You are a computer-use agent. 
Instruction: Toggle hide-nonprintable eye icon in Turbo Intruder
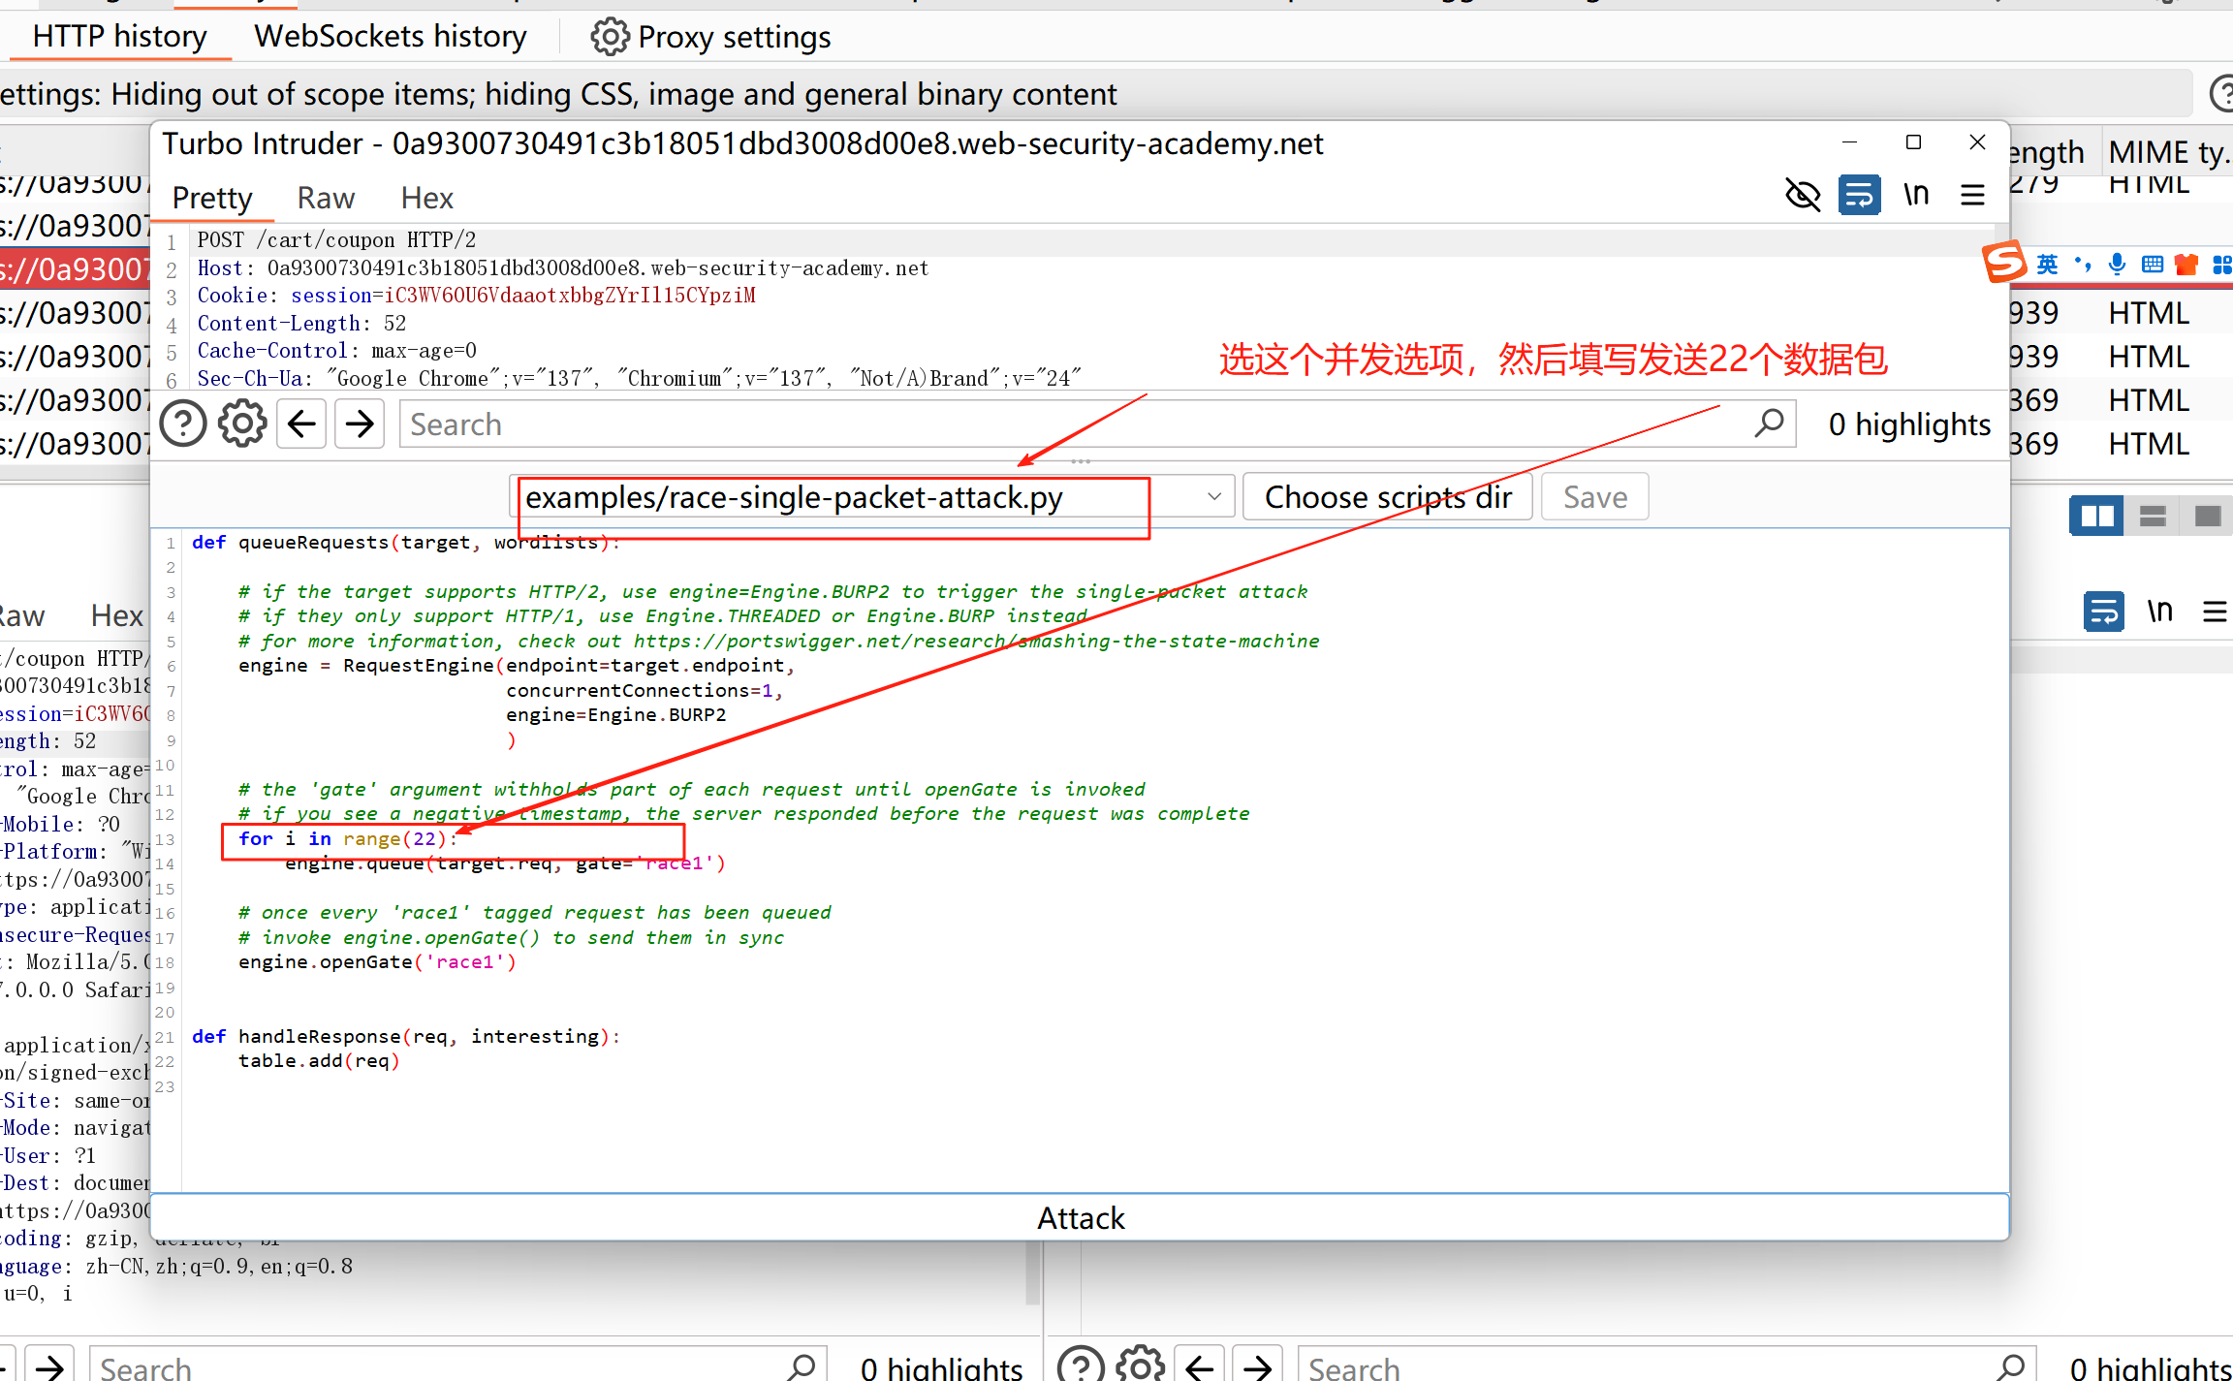click(1803, 196)
